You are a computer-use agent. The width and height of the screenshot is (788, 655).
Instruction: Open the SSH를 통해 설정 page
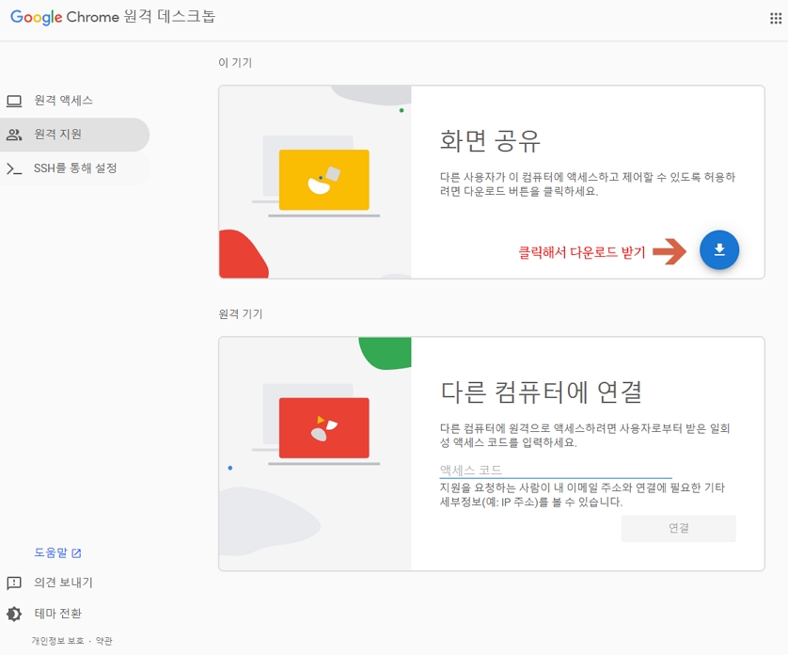pyautogui.click(x=75, y=169)
